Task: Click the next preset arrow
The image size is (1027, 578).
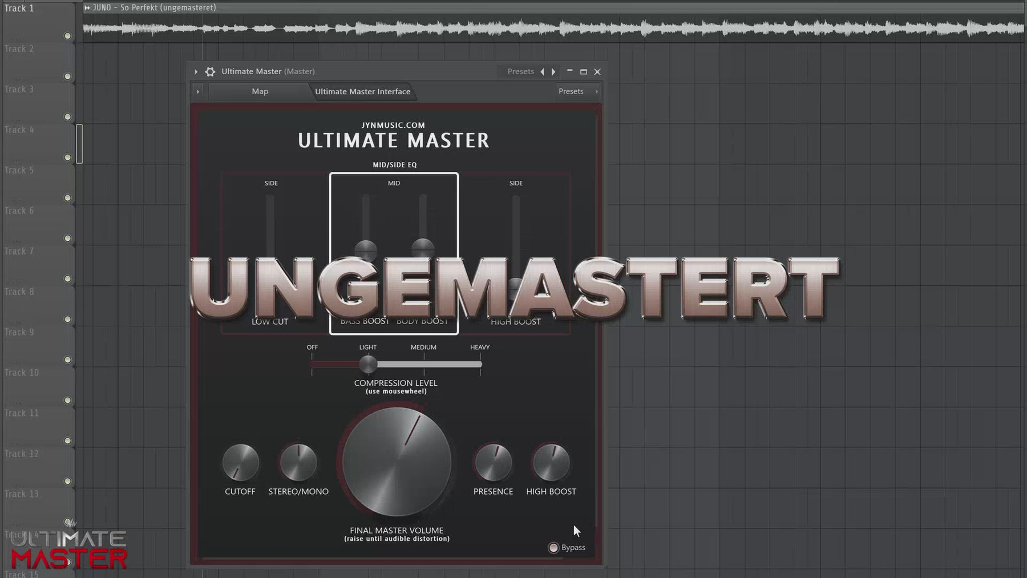Action: coord(553,71)
